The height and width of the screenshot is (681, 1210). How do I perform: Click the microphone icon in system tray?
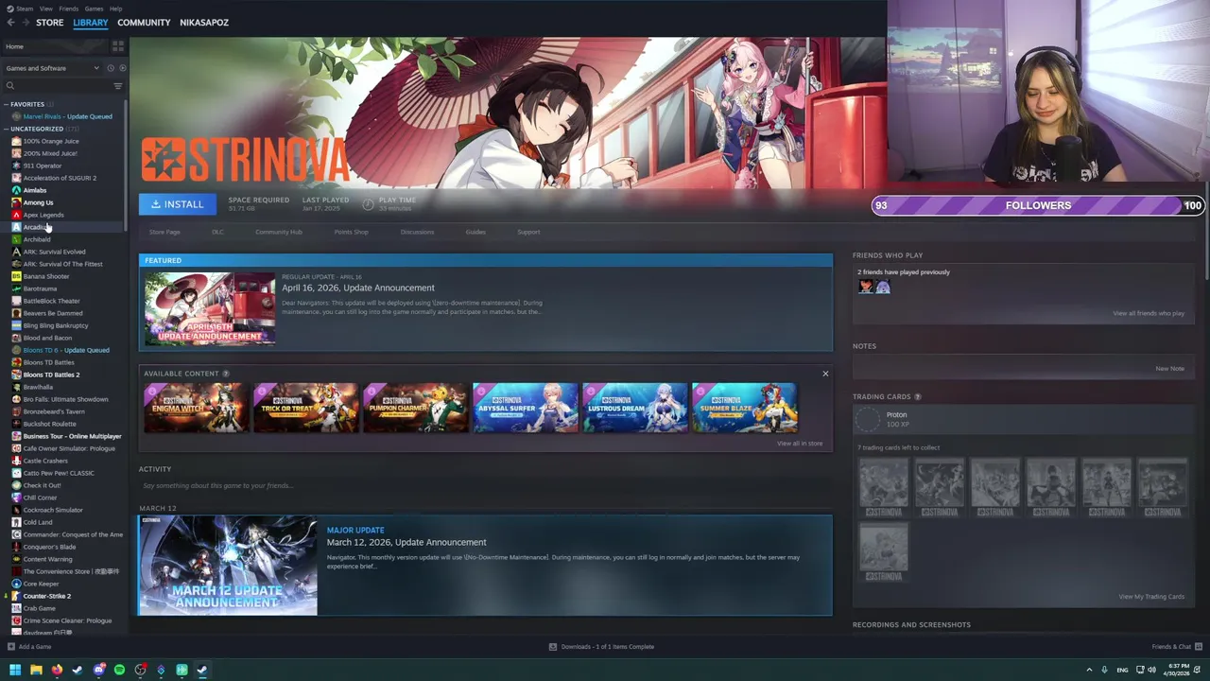1104,670
